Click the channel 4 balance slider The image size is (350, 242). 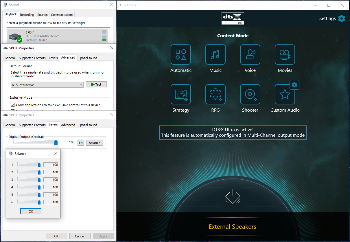pyautogui.click(x=29, y=187)
